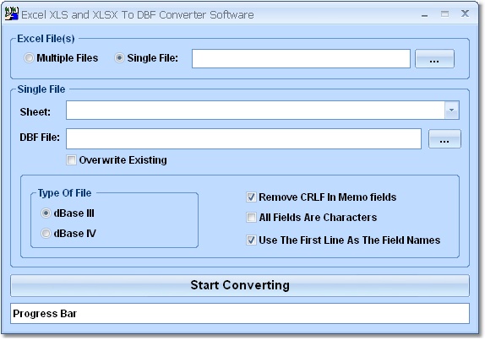
Task: Click the Type Of File group label
Action: 65,193
